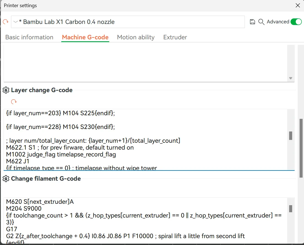Open the Motion ability tab

(136, 37)
